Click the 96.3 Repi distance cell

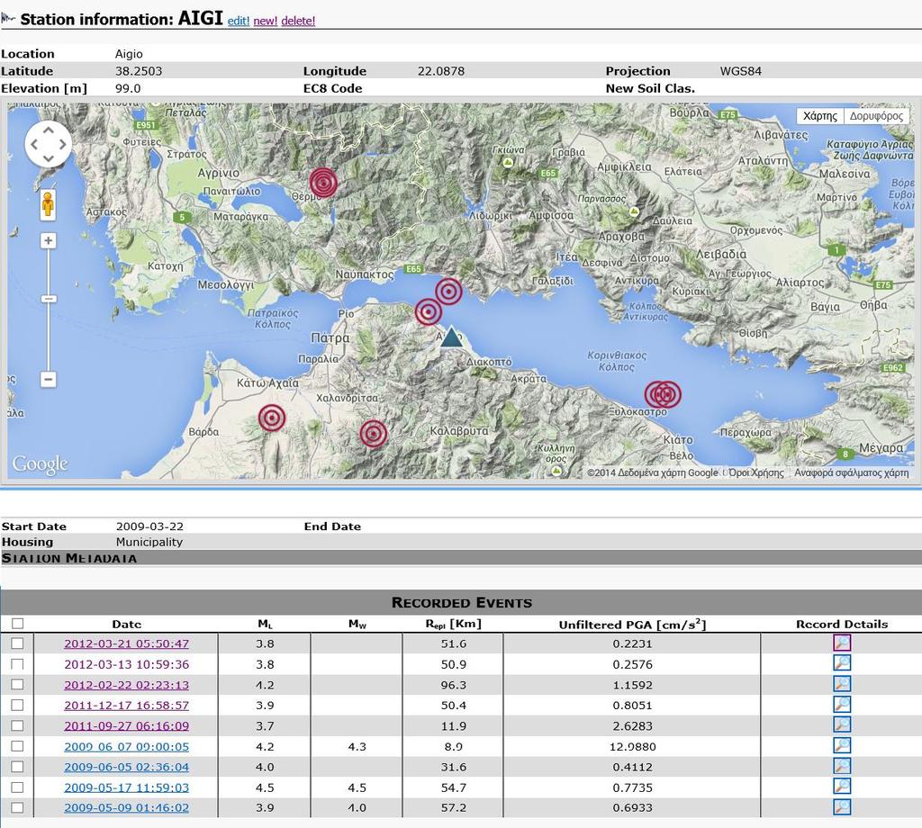pos(454,685)
